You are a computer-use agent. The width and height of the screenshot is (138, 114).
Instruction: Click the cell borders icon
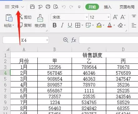point(78,25)
